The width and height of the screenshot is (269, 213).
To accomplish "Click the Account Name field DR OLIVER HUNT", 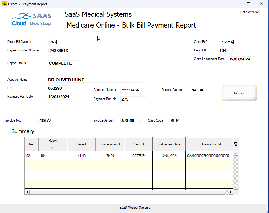I will click(x=94, y=80).
